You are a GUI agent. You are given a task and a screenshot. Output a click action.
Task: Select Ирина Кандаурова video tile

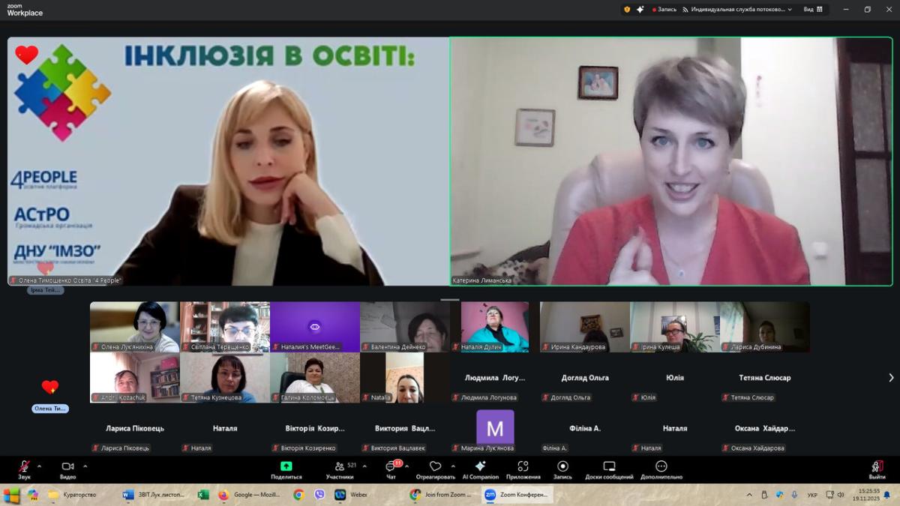point(585,327)
